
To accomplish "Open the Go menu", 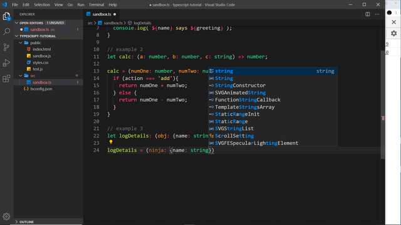I will [x=70, y=4].
